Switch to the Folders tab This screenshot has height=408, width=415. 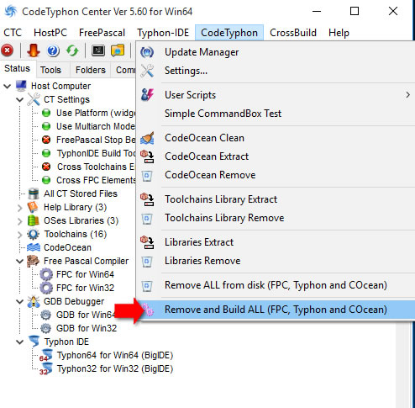click(x=91, y=70)
